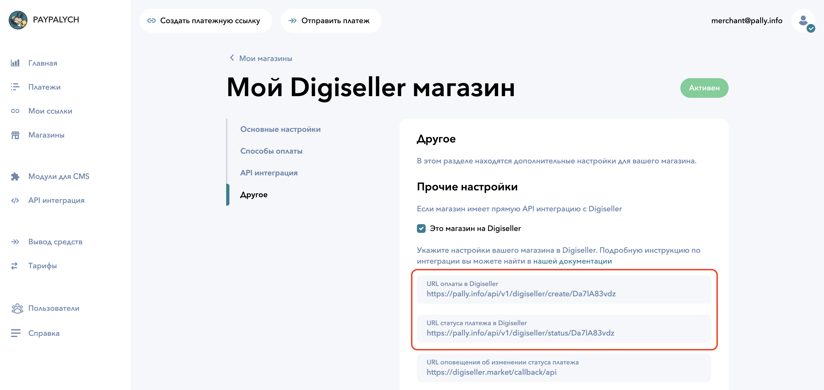Click the URL статуса платежа field
This screenshot has height=390, width=824.
tap(564, 329)
